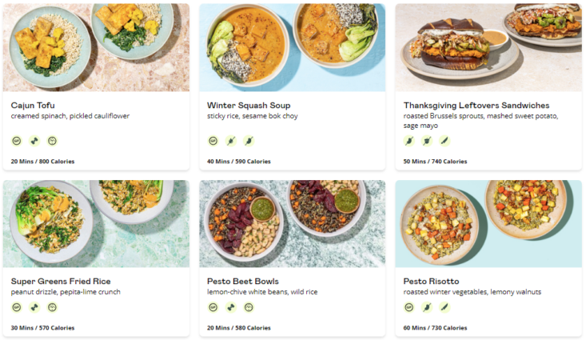This screenshot has width=586, height=340.
Task: Click the middle dietary icon on Winter Squash Soup
Action: click(x=230, y=141)
